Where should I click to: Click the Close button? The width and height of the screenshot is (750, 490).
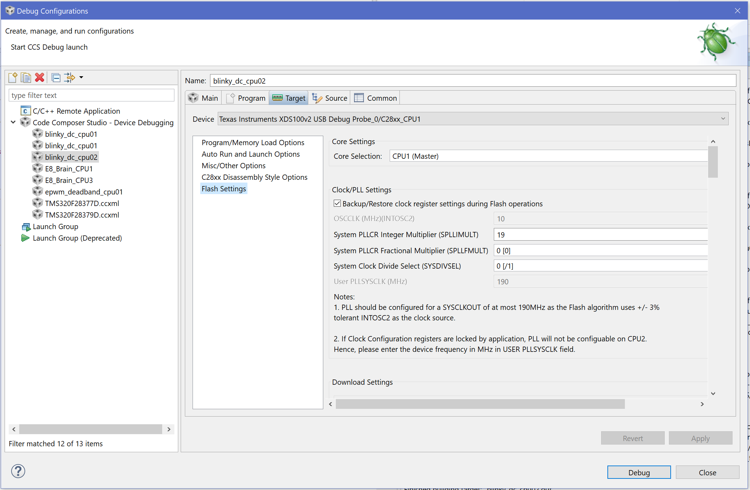click(x=707, y=473)
